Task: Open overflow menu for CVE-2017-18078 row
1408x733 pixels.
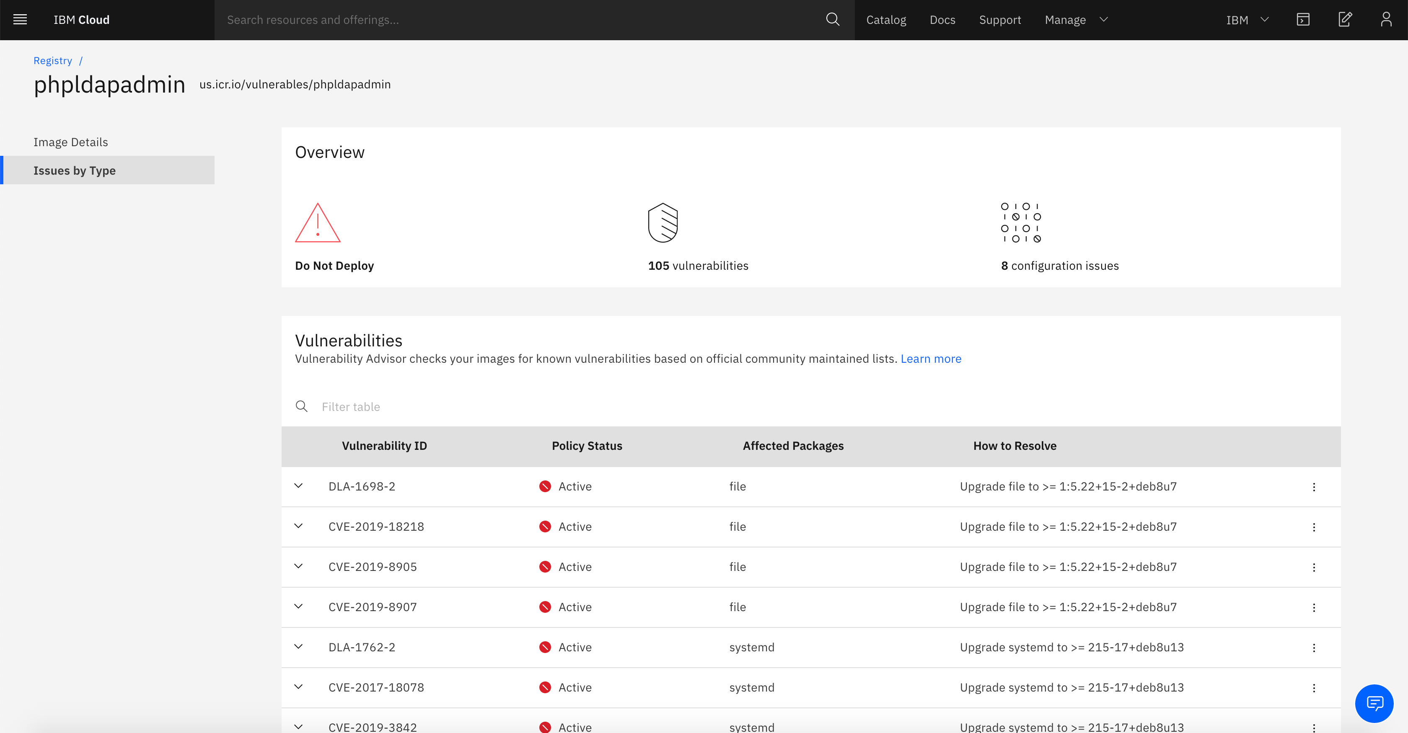Action: (x=1313, y=688)
